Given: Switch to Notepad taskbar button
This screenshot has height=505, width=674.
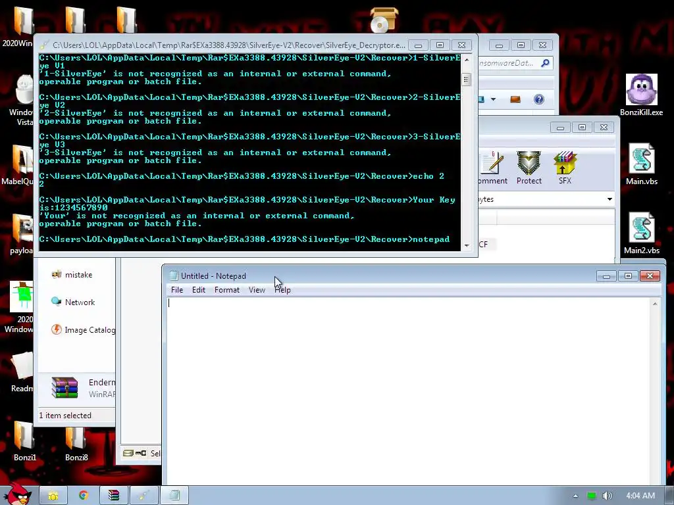Looking at the screenshot, I should [174, 496].
